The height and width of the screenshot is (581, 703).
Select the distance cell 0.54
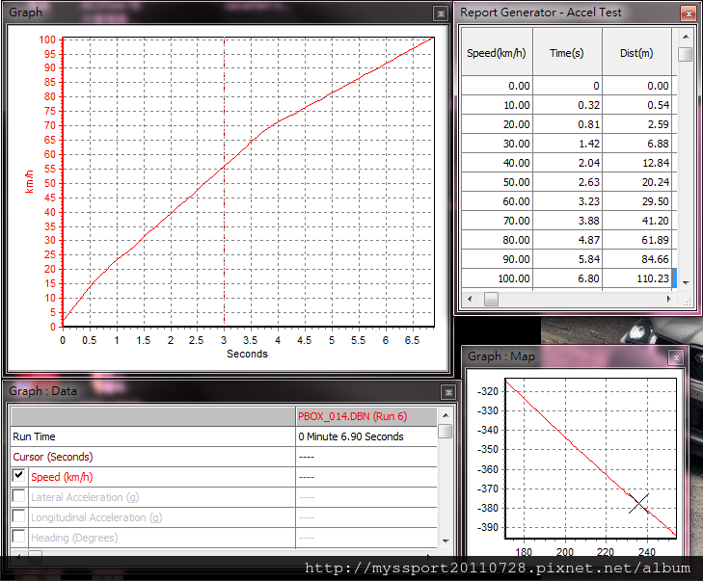pyautogui.click(x=636, y=105)
